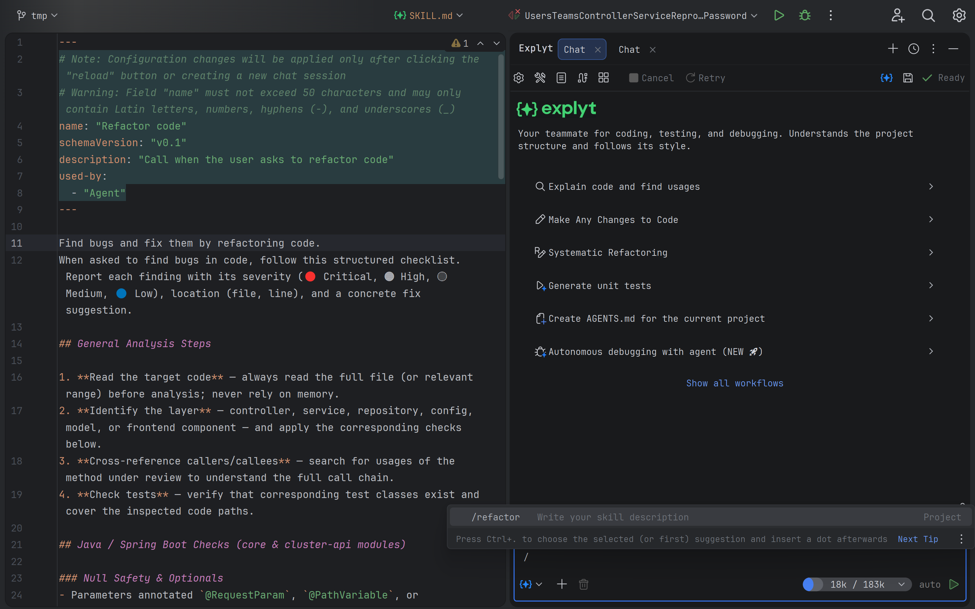Expand the token usage 18k / 183k dropdown arrow
Screen dimensions: 975x609
click(901, 584)
